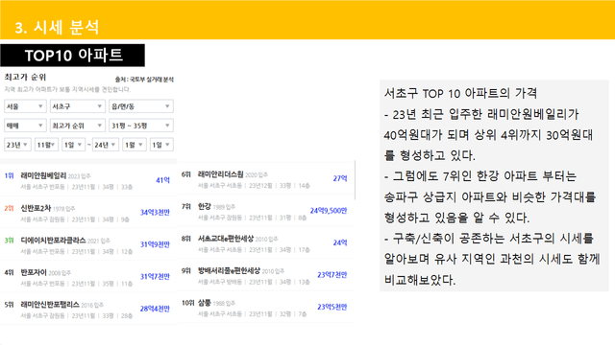Open 디에이치반포라클라스 apartment listing
The width and height of the screenshot is (615, 345).
pos(53,241)
